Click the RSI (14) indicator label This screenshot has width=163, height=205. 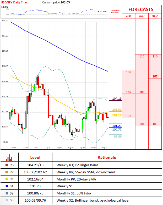(4, 7)
